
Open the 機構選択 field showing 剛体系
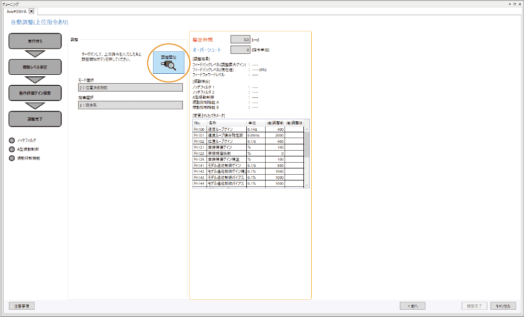(130, 105)
